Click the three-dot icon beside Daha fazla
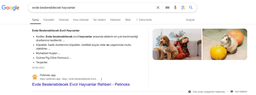 click(137, 20)
